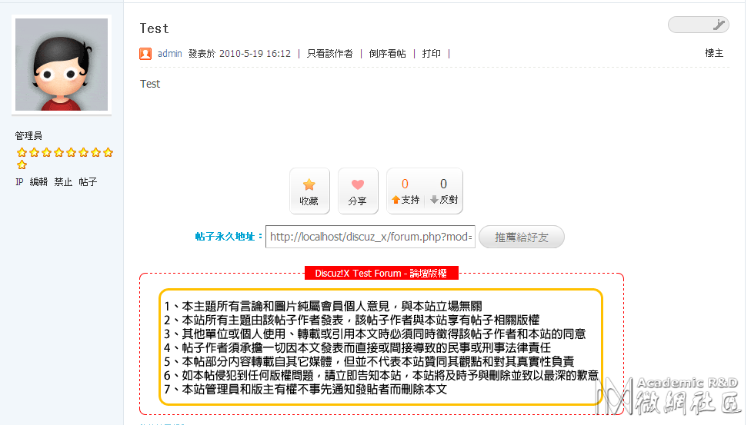The width and height of the screenshot is (751, 425).
Task: Click copyright rule 7 about 刪除本文
Action: tap(305, 390)
